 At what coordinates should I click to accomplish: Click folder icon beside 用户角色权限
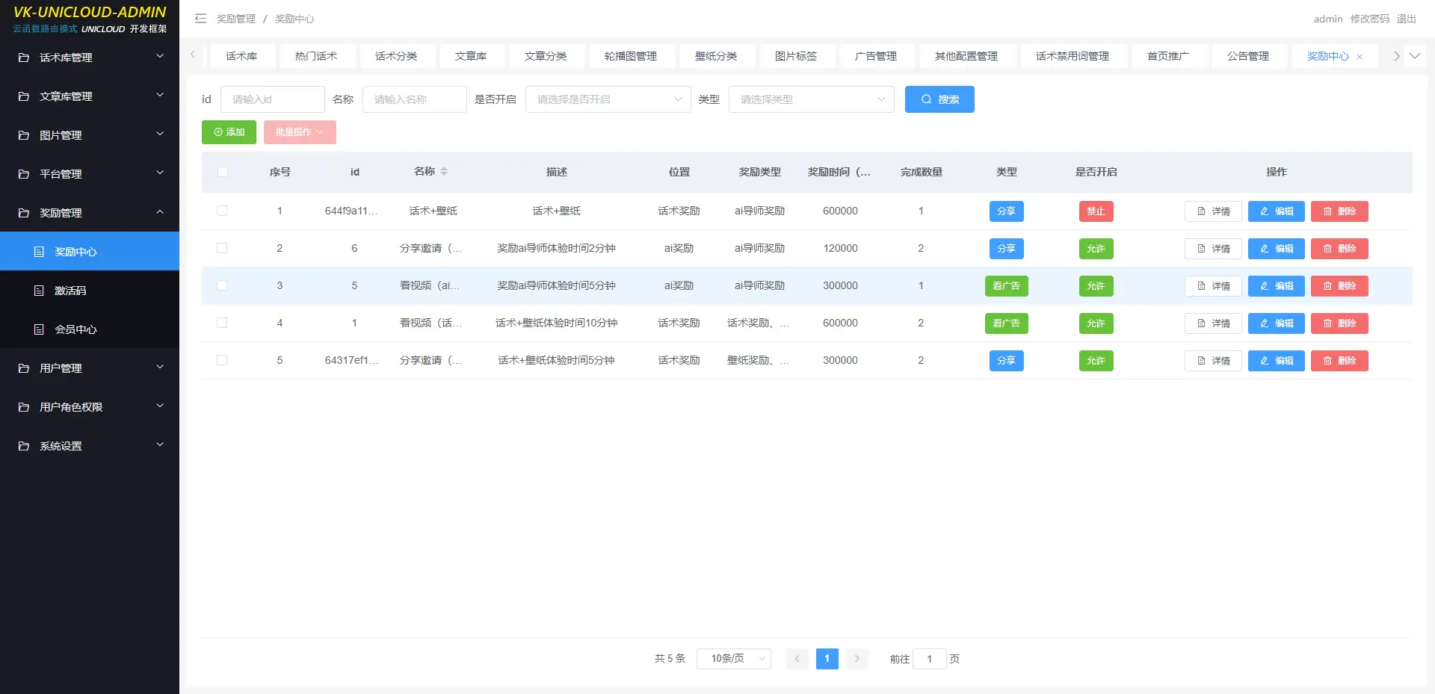24,407
